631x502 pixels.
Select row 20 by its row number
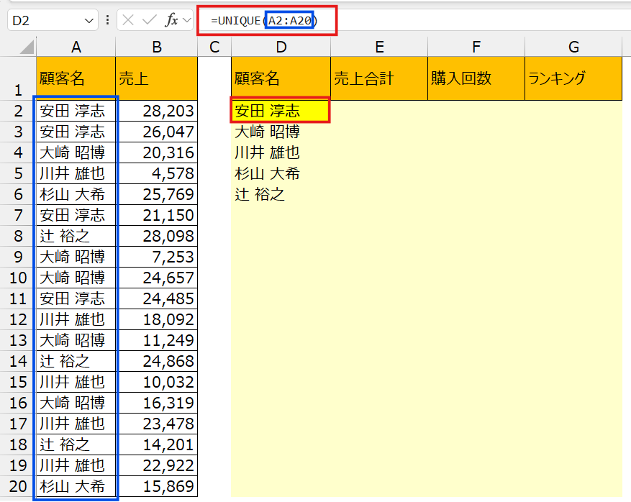(x=18, y=486)
